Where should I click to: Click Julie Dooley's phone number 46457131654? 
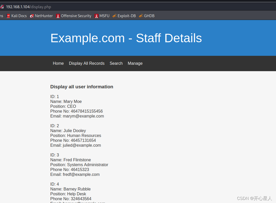(x=83, y=141)
